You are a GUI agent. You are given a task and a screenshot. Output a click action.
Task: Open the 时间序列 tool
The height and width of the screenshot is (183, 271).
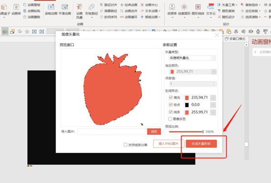pyautogui.click(x=108, y=17)
